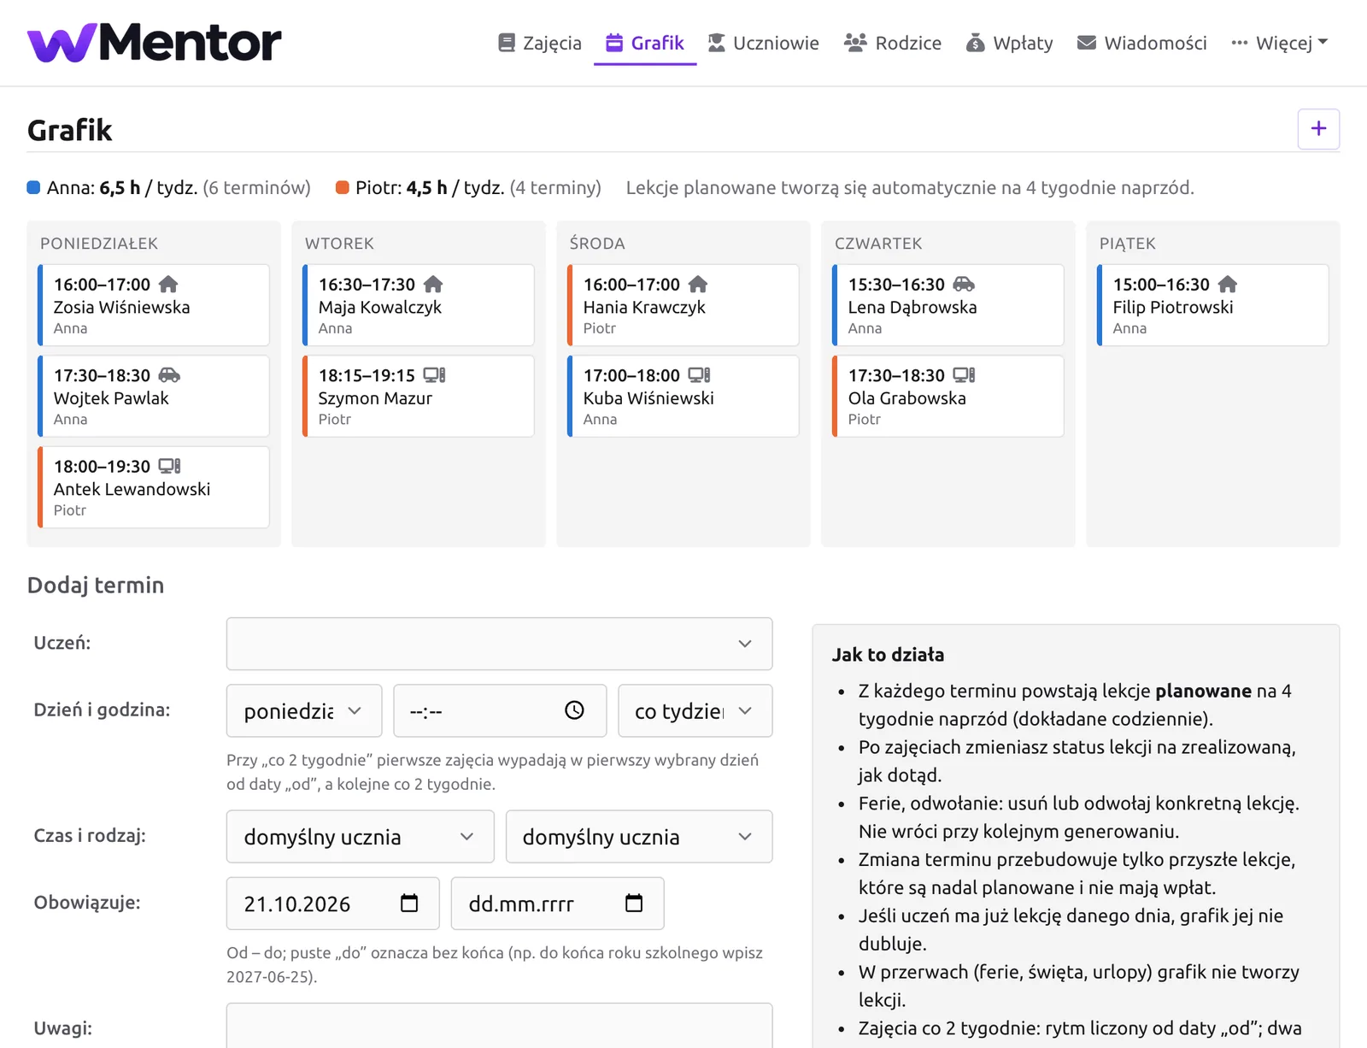This screenshot has height=1048, width=1367.
Task: Go to Uczniowie section
Action: click(763, 43)
